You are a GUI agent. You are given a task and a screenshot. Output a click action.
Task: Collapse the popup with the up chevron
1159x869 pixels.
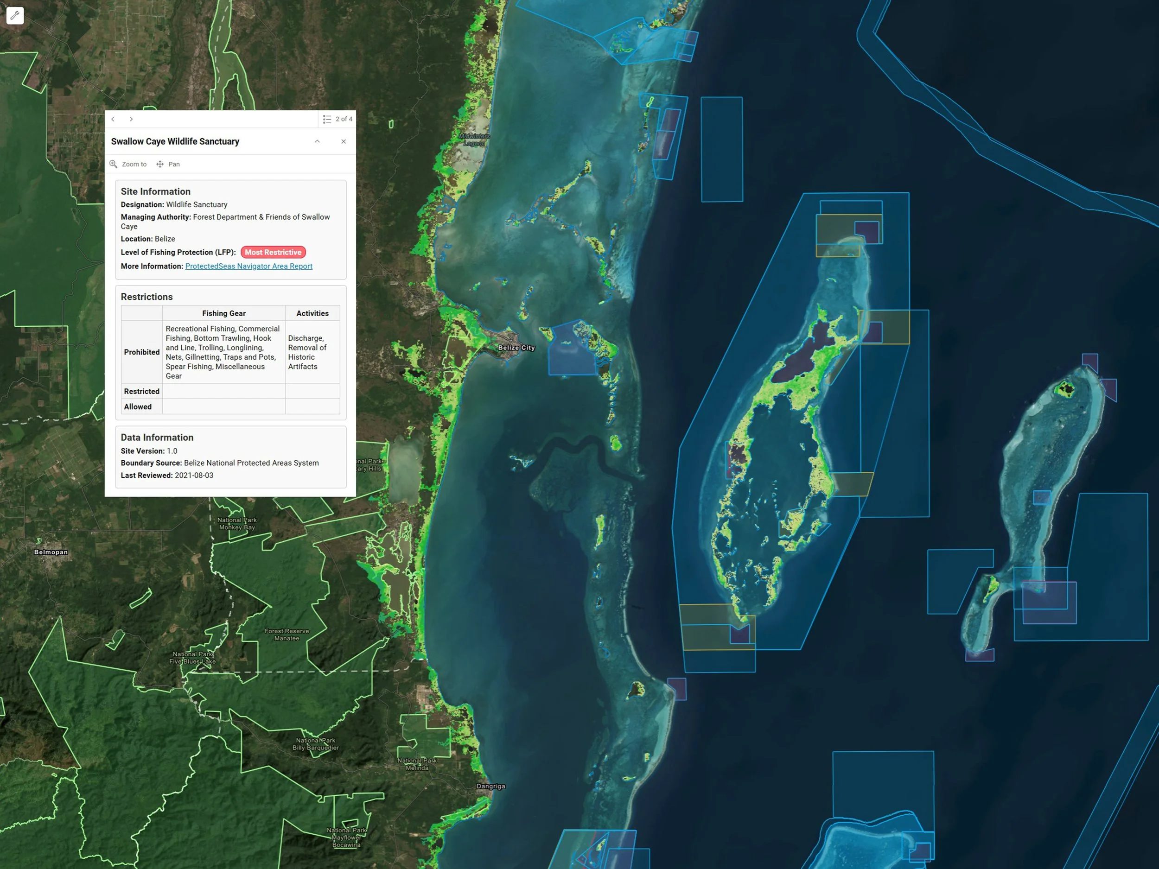[x=317, y=141]
